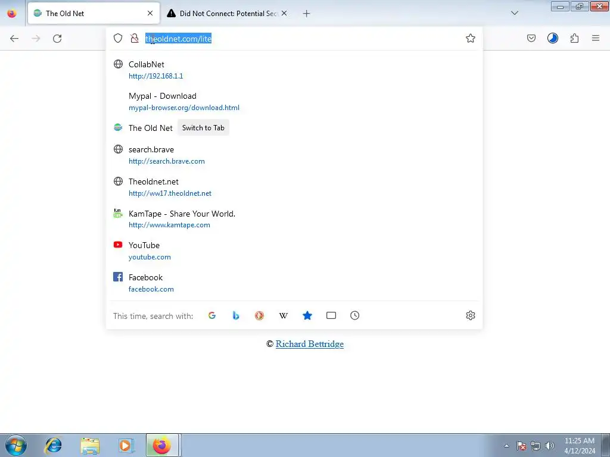This screenshot has width=610, height=457.
Task: Open the http://search.brave.com URL
Action: (167, 161)
